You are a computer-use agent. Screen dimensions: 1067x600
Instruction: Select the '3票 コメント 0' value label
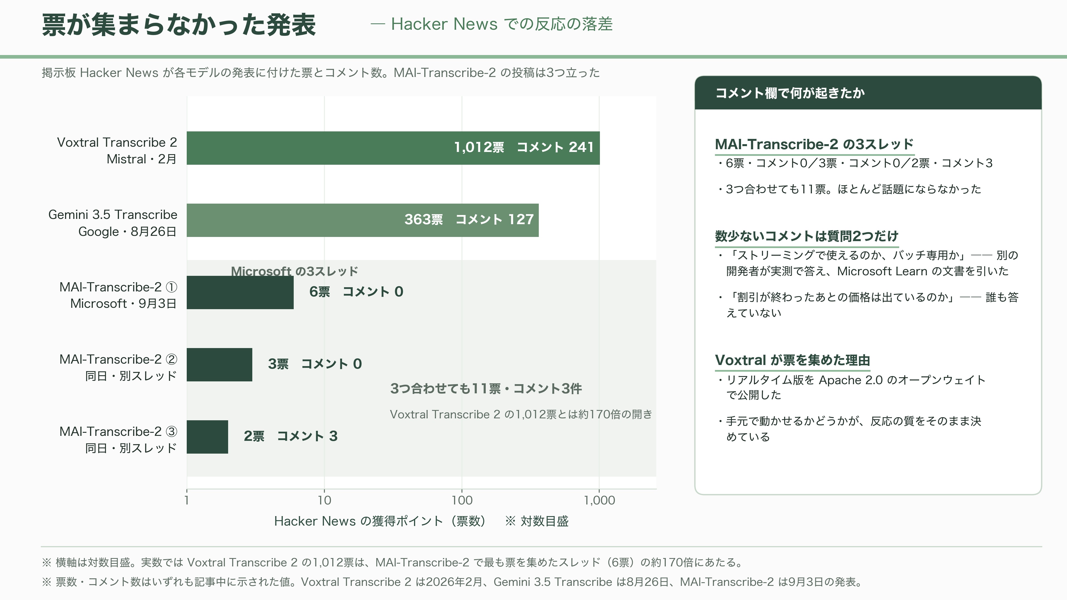315,364
